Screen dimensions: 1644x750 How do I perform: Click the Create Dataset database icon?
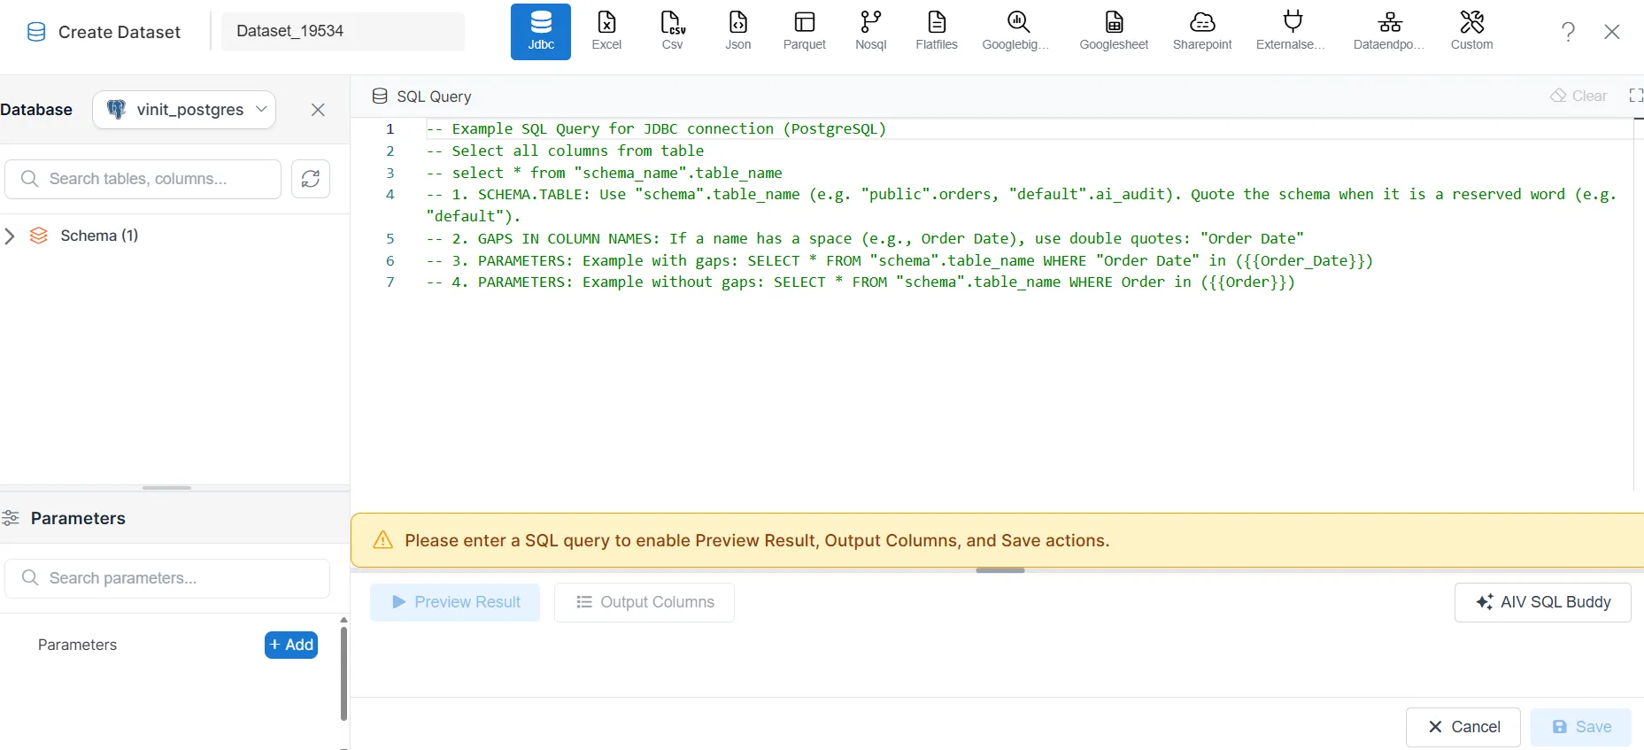pyautogui.click(x=36, y=32)
